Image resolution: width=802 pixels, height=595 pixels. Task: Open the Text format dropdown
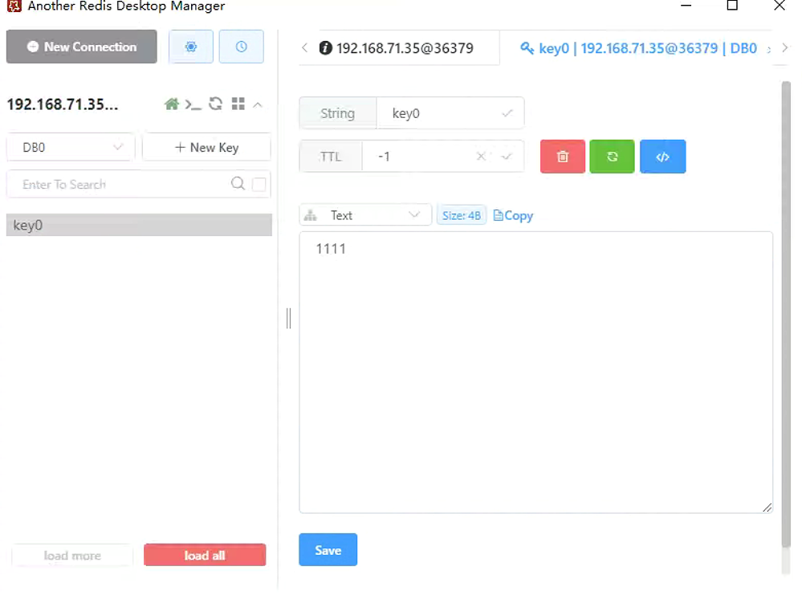pos(365,215)
